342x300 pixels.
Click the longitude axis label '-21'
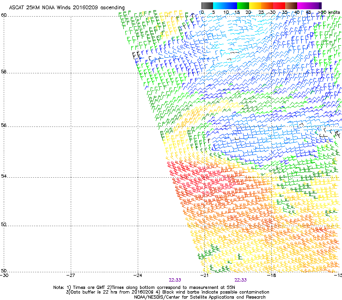204,276
